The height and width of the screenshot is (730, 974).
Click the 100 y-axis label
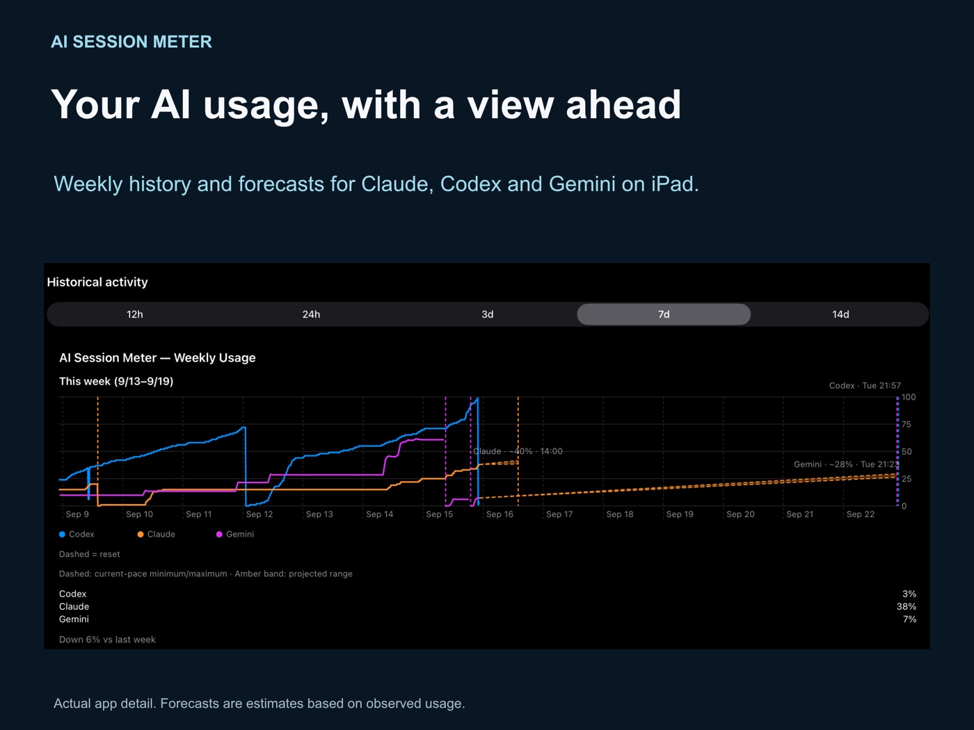[x=909, y=397]
